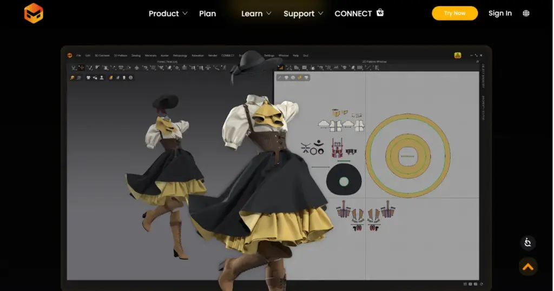Click the orange scroll-to-top arrow
Viewport: 554px width, 291px height.
pyautogui.click(x=528, y=267)
